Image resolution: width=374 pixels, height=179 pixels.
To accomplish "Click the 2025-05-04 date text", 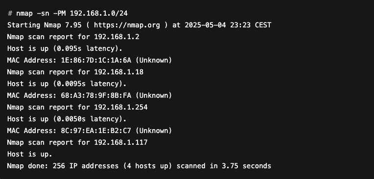I will (206, 25).
